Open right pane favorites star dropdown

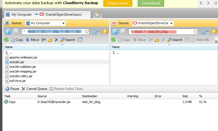tap(204, 32)
